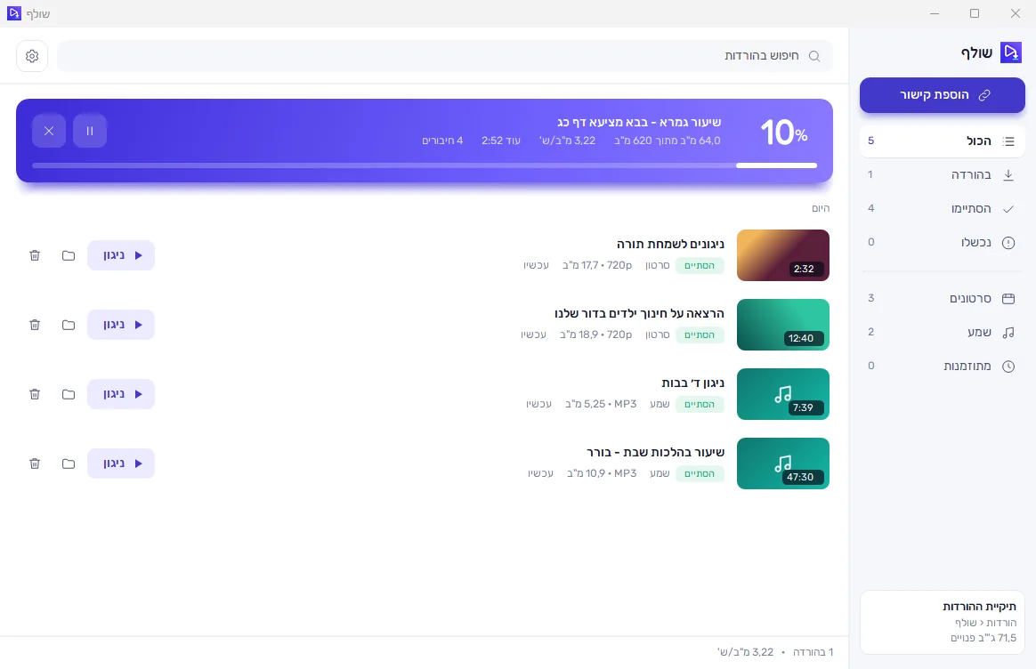1036x669 pixels.
Task: Select the הכול filter
Action: click(943, 141)
